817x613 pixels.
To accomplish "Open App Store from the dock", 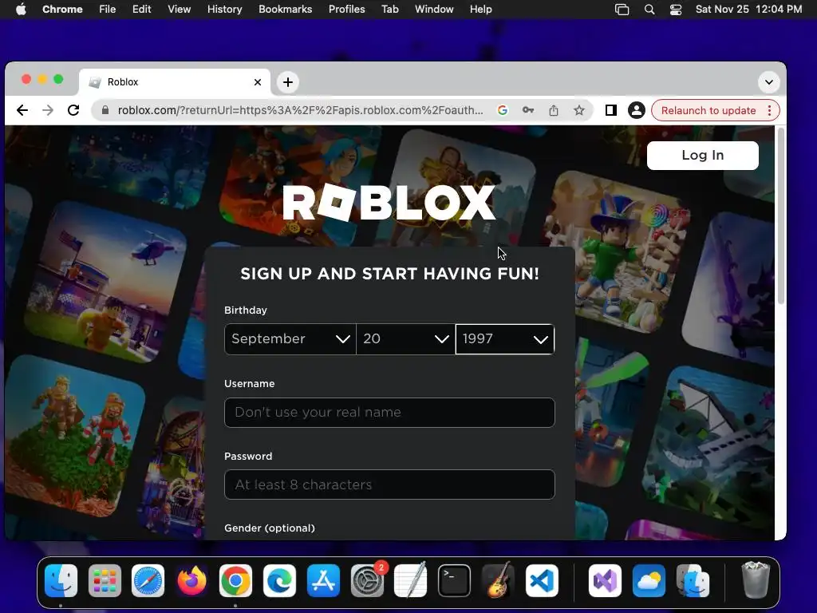I will [x=323, y=581].
